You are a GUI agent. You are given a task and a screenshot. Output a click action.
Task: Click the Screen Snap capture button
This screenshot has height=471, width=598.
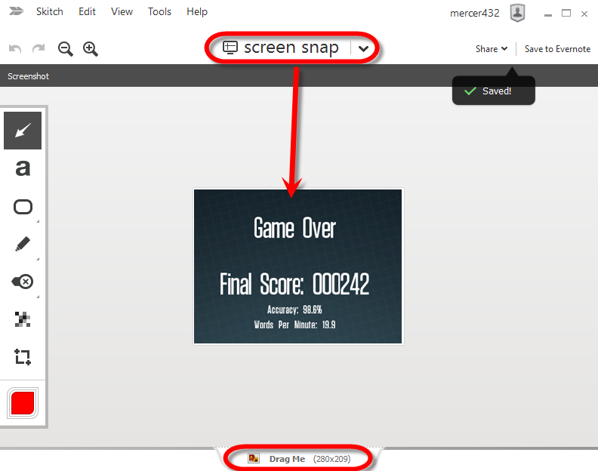[x=281, y=48]
